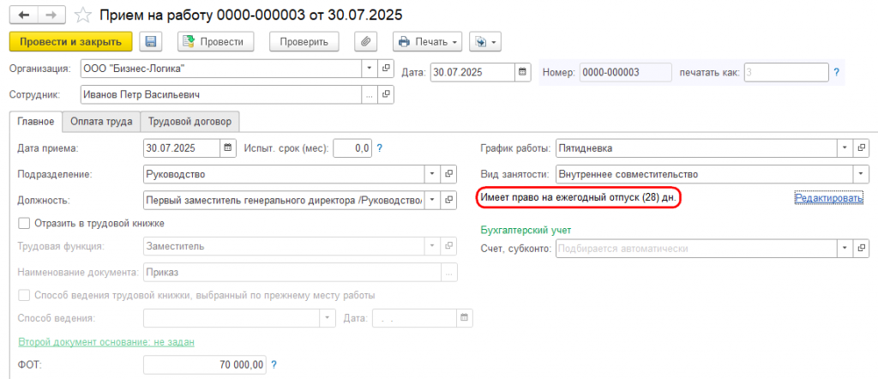Show help for the печатать как field
This screenshot has width=878, height=379.
click(837, 72)
